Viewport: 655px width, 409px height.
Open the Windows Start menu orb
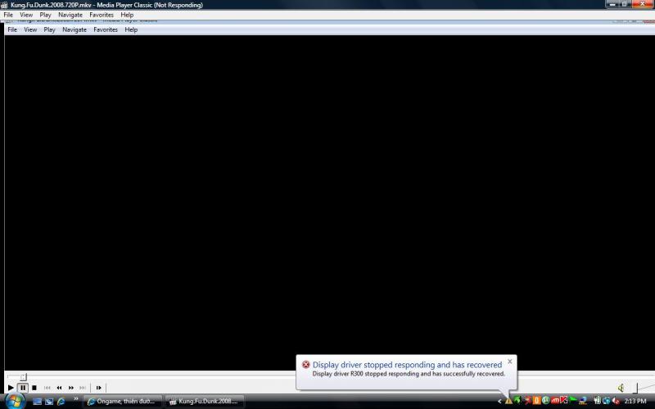(x=14, y=401)
